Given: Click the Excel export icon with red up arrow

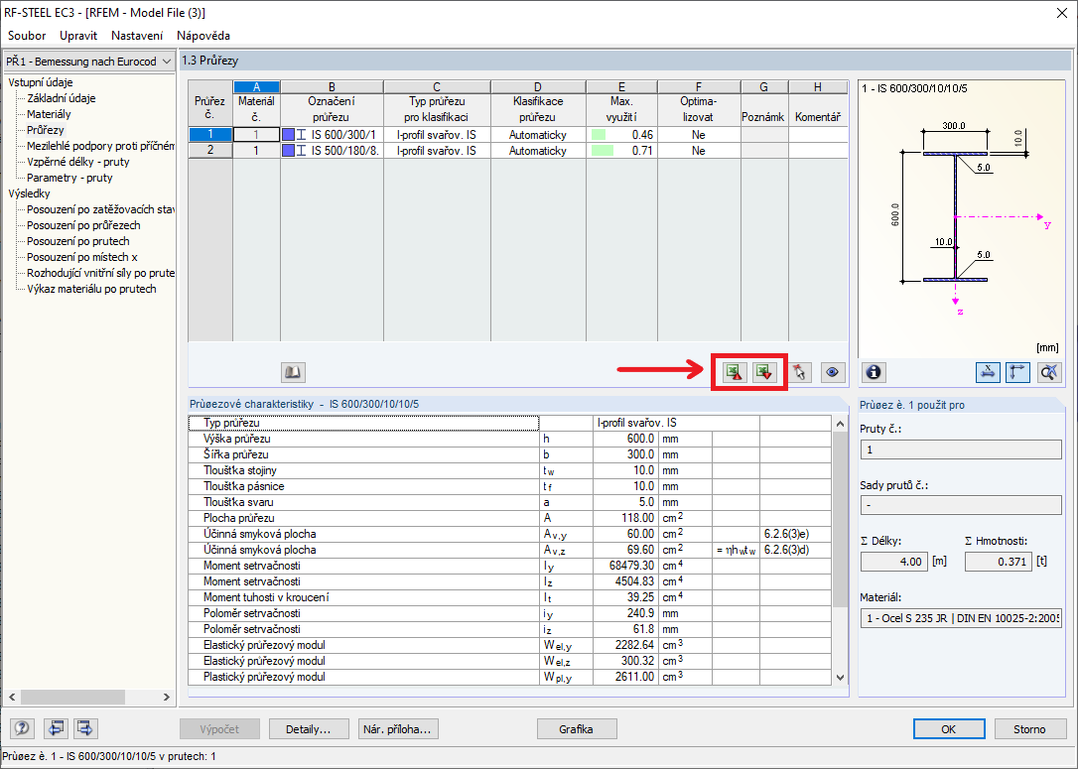Looking at the screenshot, I should click(735, 372).
